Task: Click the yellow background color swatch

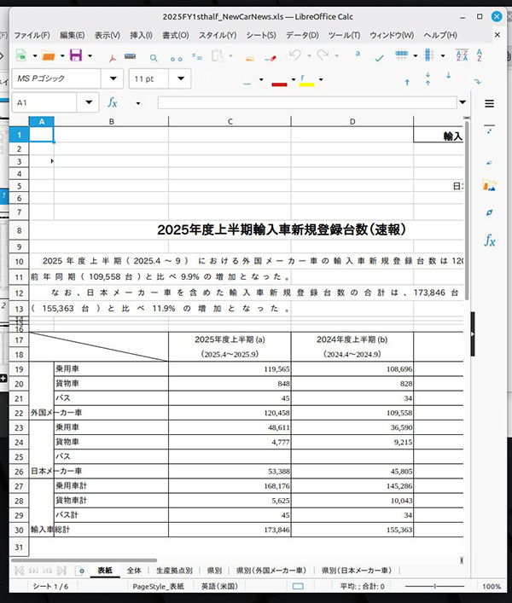Action: pos(306,81)
